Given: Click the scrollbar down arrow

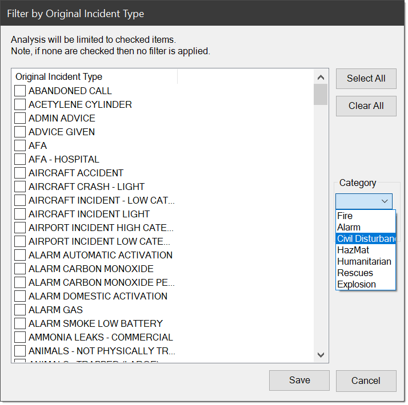Looking at the screenshot, I should tap(321, 355).
